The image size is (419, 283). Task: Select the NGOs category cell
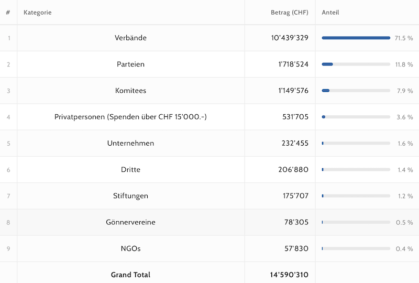point(130,248)
